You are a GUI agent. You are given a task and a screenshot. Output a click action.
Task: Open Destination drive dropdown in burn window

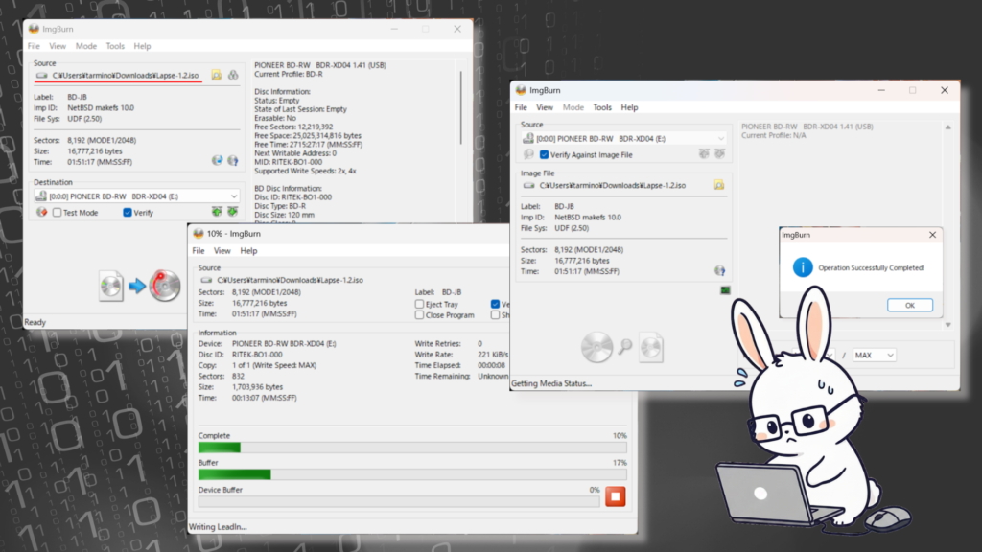(234, 195)
